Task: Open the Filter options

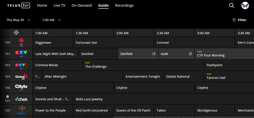Action: [239, 20]
